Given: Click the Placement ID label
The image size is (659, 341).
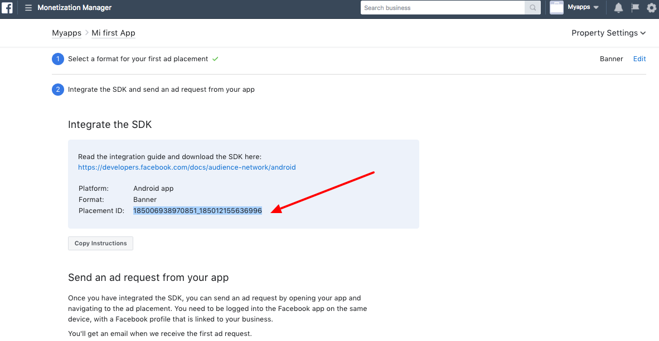Looking at the screenshot, I should (x=101, y=211).
